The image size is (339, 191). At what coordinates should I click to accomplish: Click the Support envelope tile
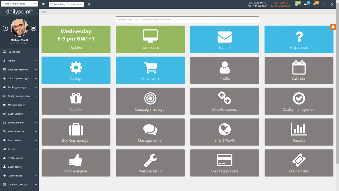point(224,39)
